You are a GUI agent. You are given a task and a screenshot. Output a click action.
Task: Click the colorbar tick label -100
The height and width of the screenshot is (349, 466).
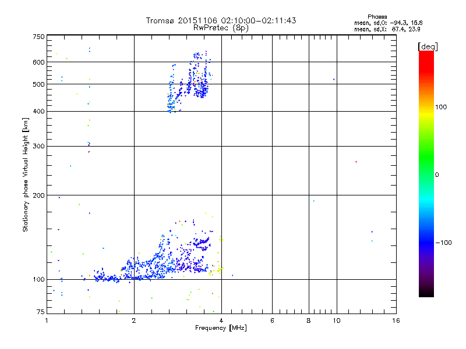(444, 242)
